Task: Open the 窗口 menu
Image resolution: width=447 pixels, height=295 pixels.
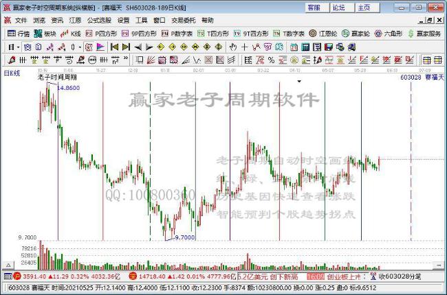Action: (x=160, y=20)
